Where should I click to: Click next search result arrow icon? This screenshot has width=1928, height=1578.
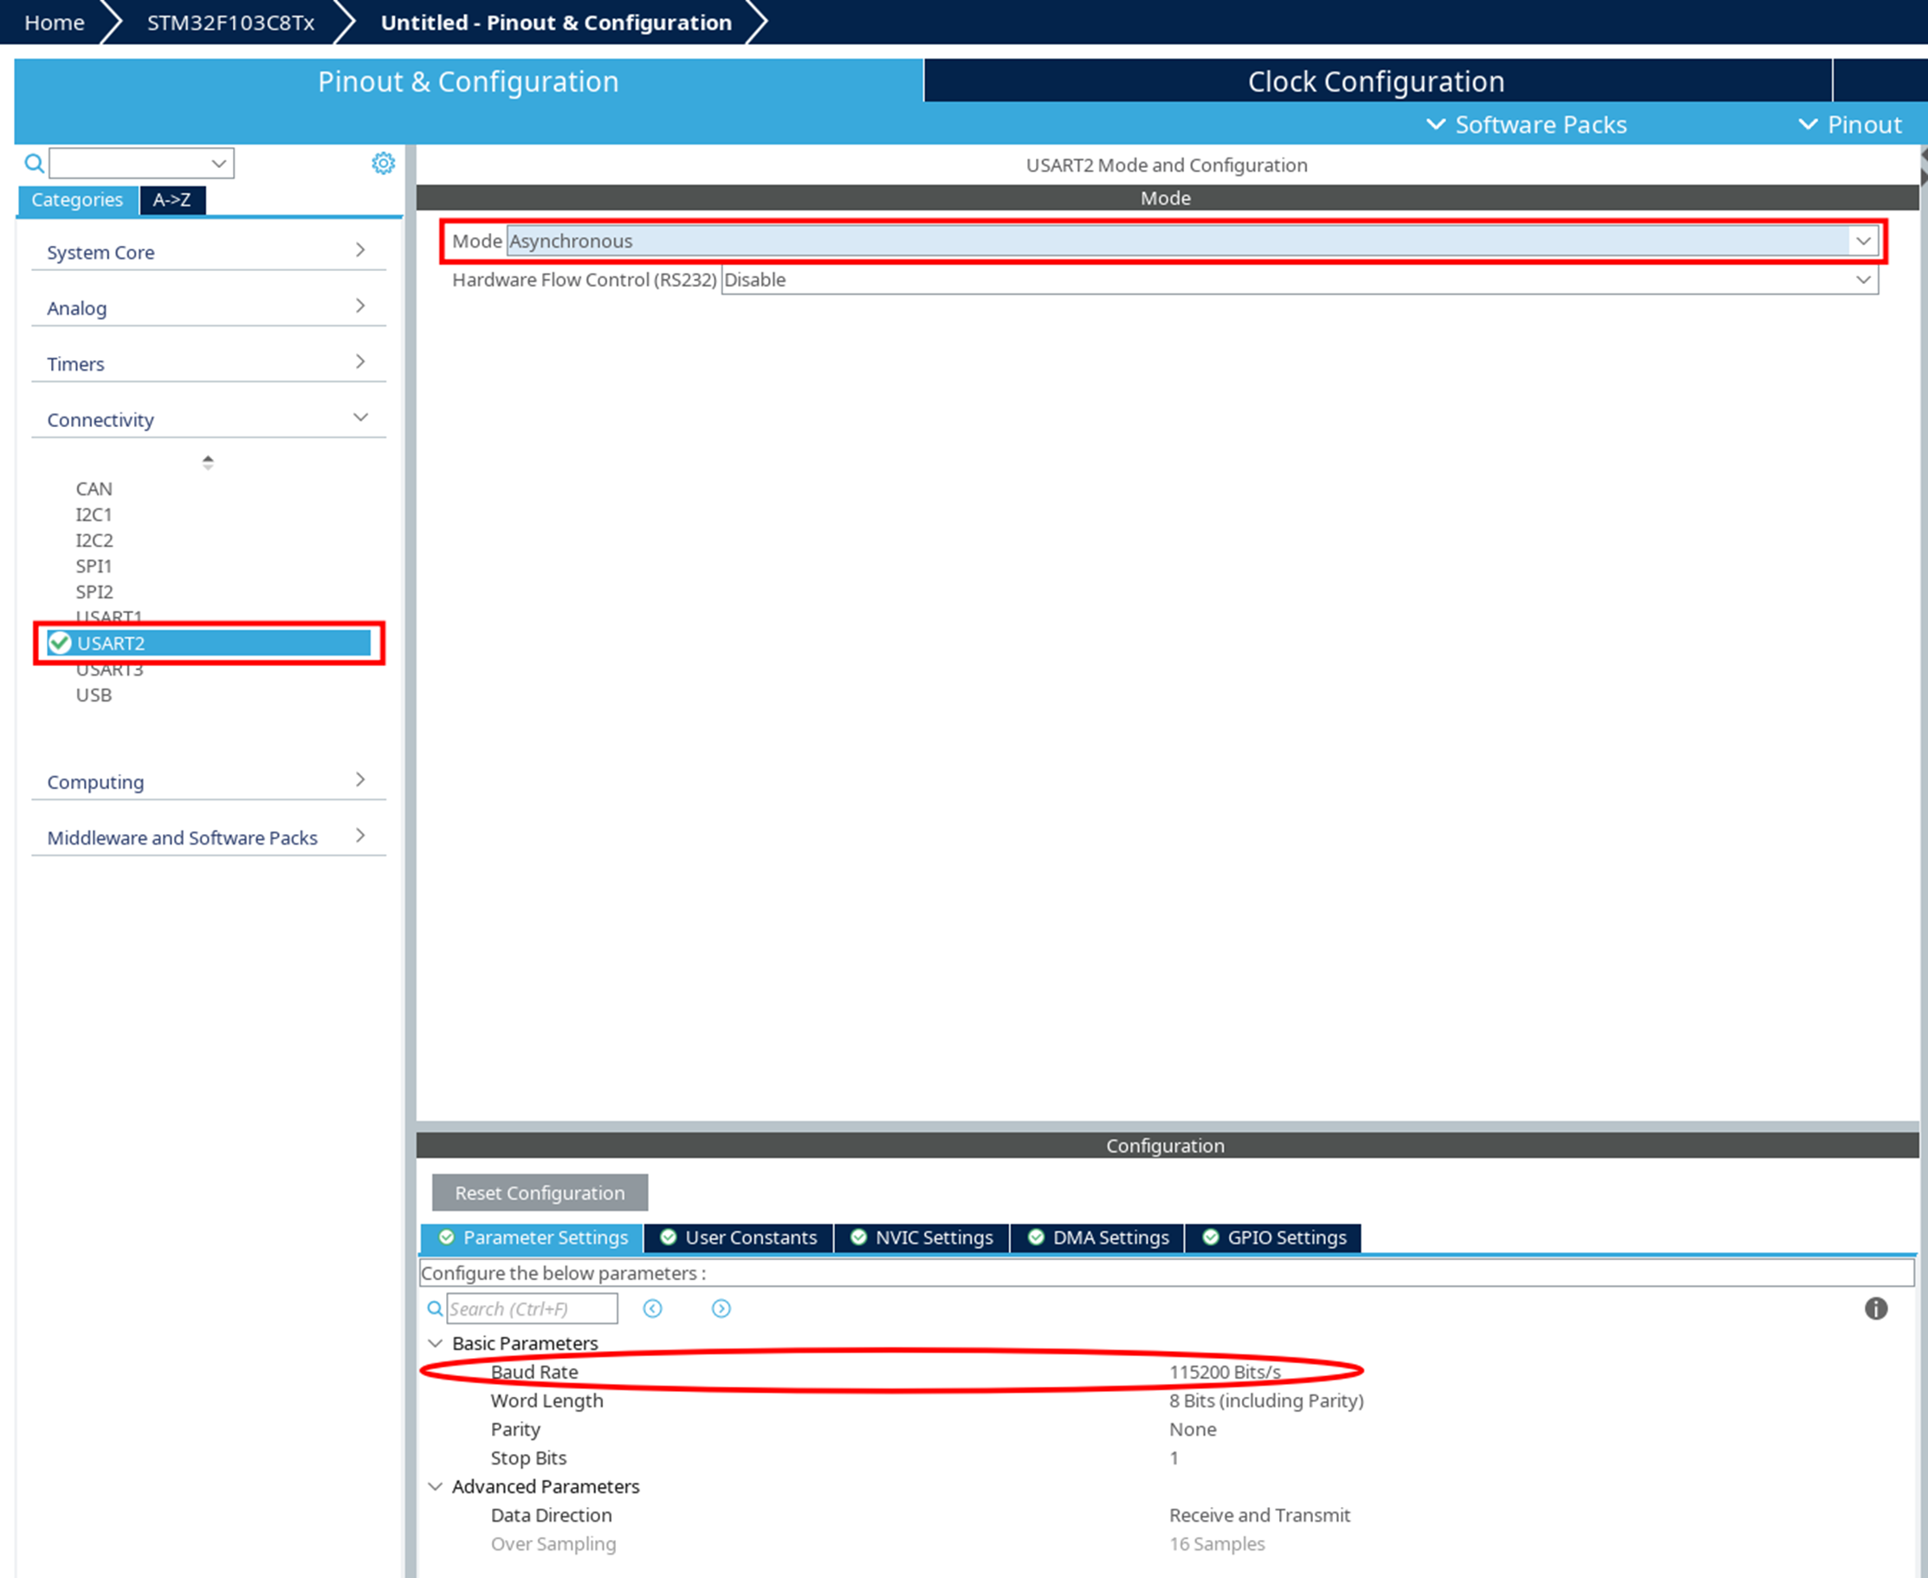(721, 1308)
